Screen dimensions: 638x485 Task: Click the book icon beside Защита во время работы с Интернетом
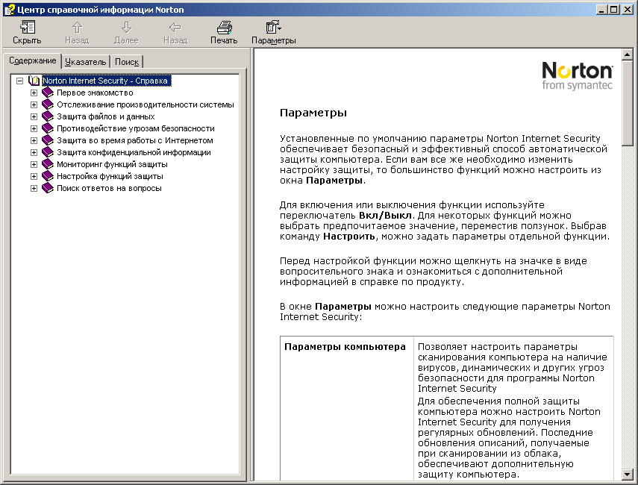pos(48,140)
